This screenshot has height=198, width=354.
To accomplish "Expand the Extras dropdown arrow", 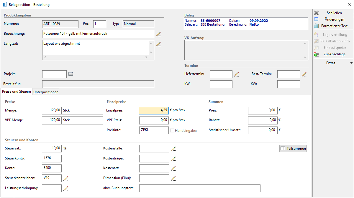I will pyautogui.click(x=351, y=63).
